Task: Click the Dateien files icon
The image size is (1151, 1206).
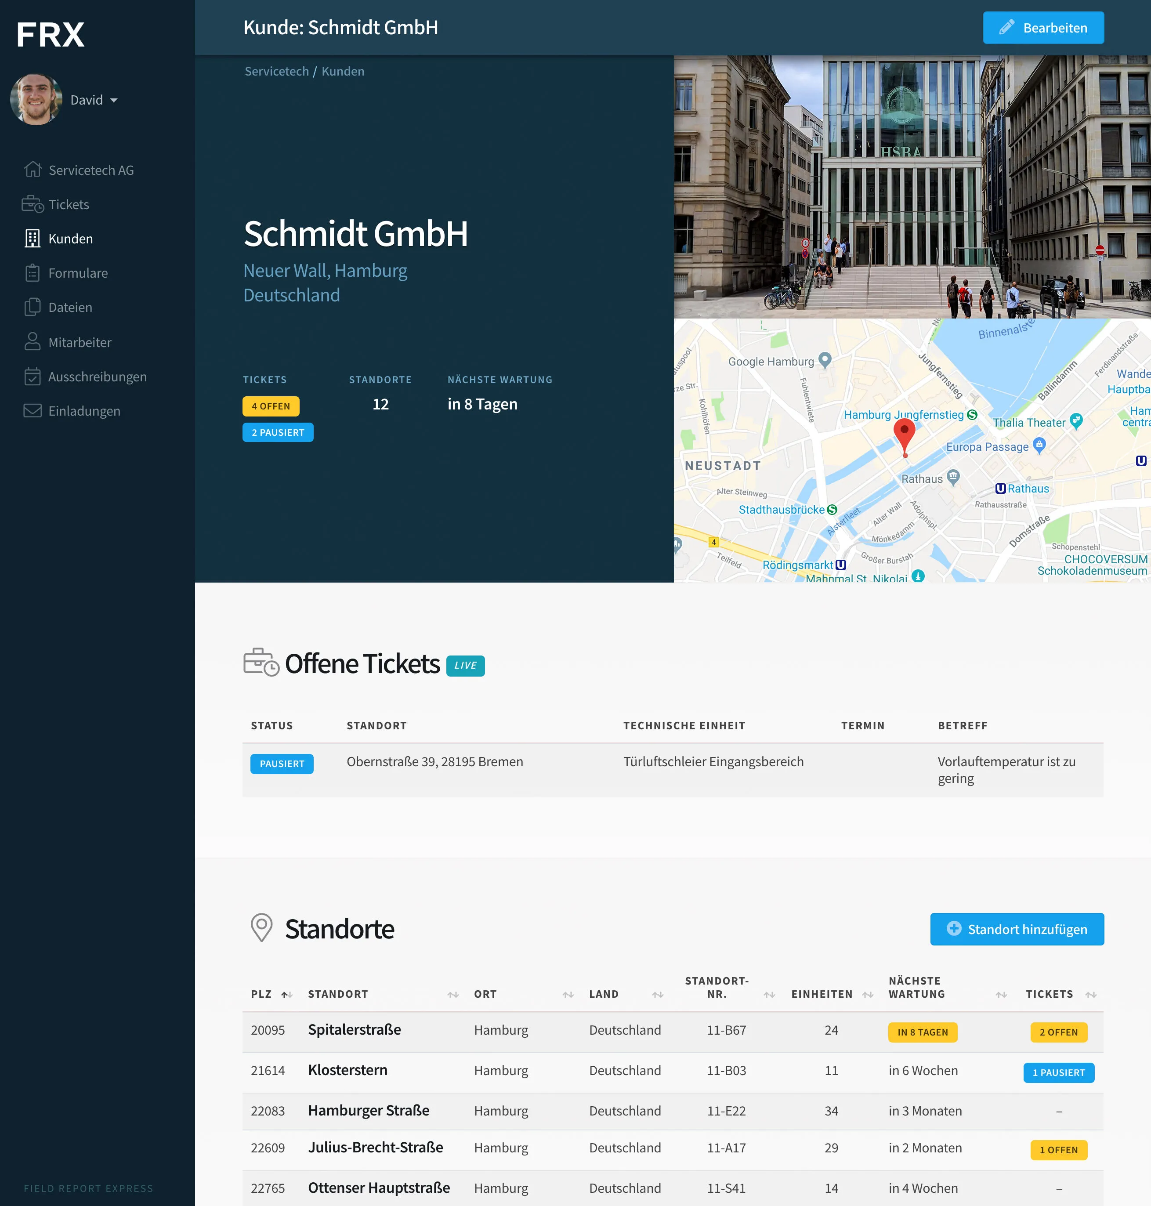Action: pos(33,308)
